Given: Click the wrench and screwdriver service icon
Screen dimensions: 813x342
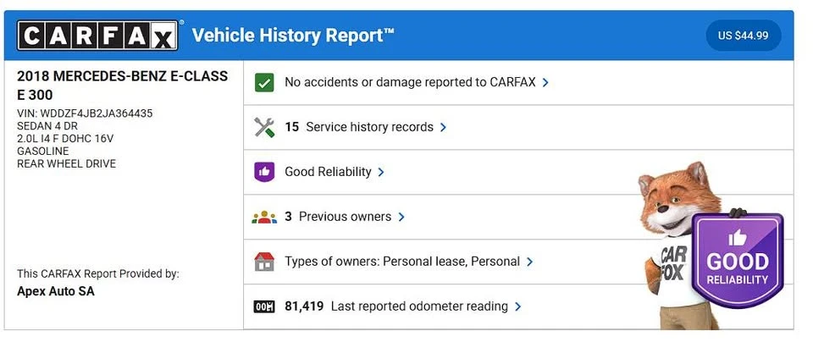Looking at the screenshot, I should click(264, 127).
